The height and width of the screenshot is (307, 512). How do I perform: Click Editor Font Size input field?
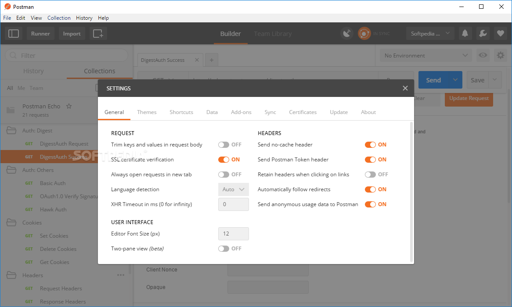pos(234,234)
